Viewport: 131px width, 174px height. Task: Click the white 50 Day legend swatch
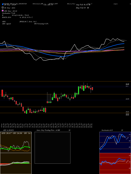point(3,8)
